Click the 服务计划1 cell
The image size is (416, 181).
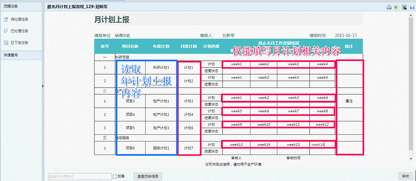pos(161,148)
